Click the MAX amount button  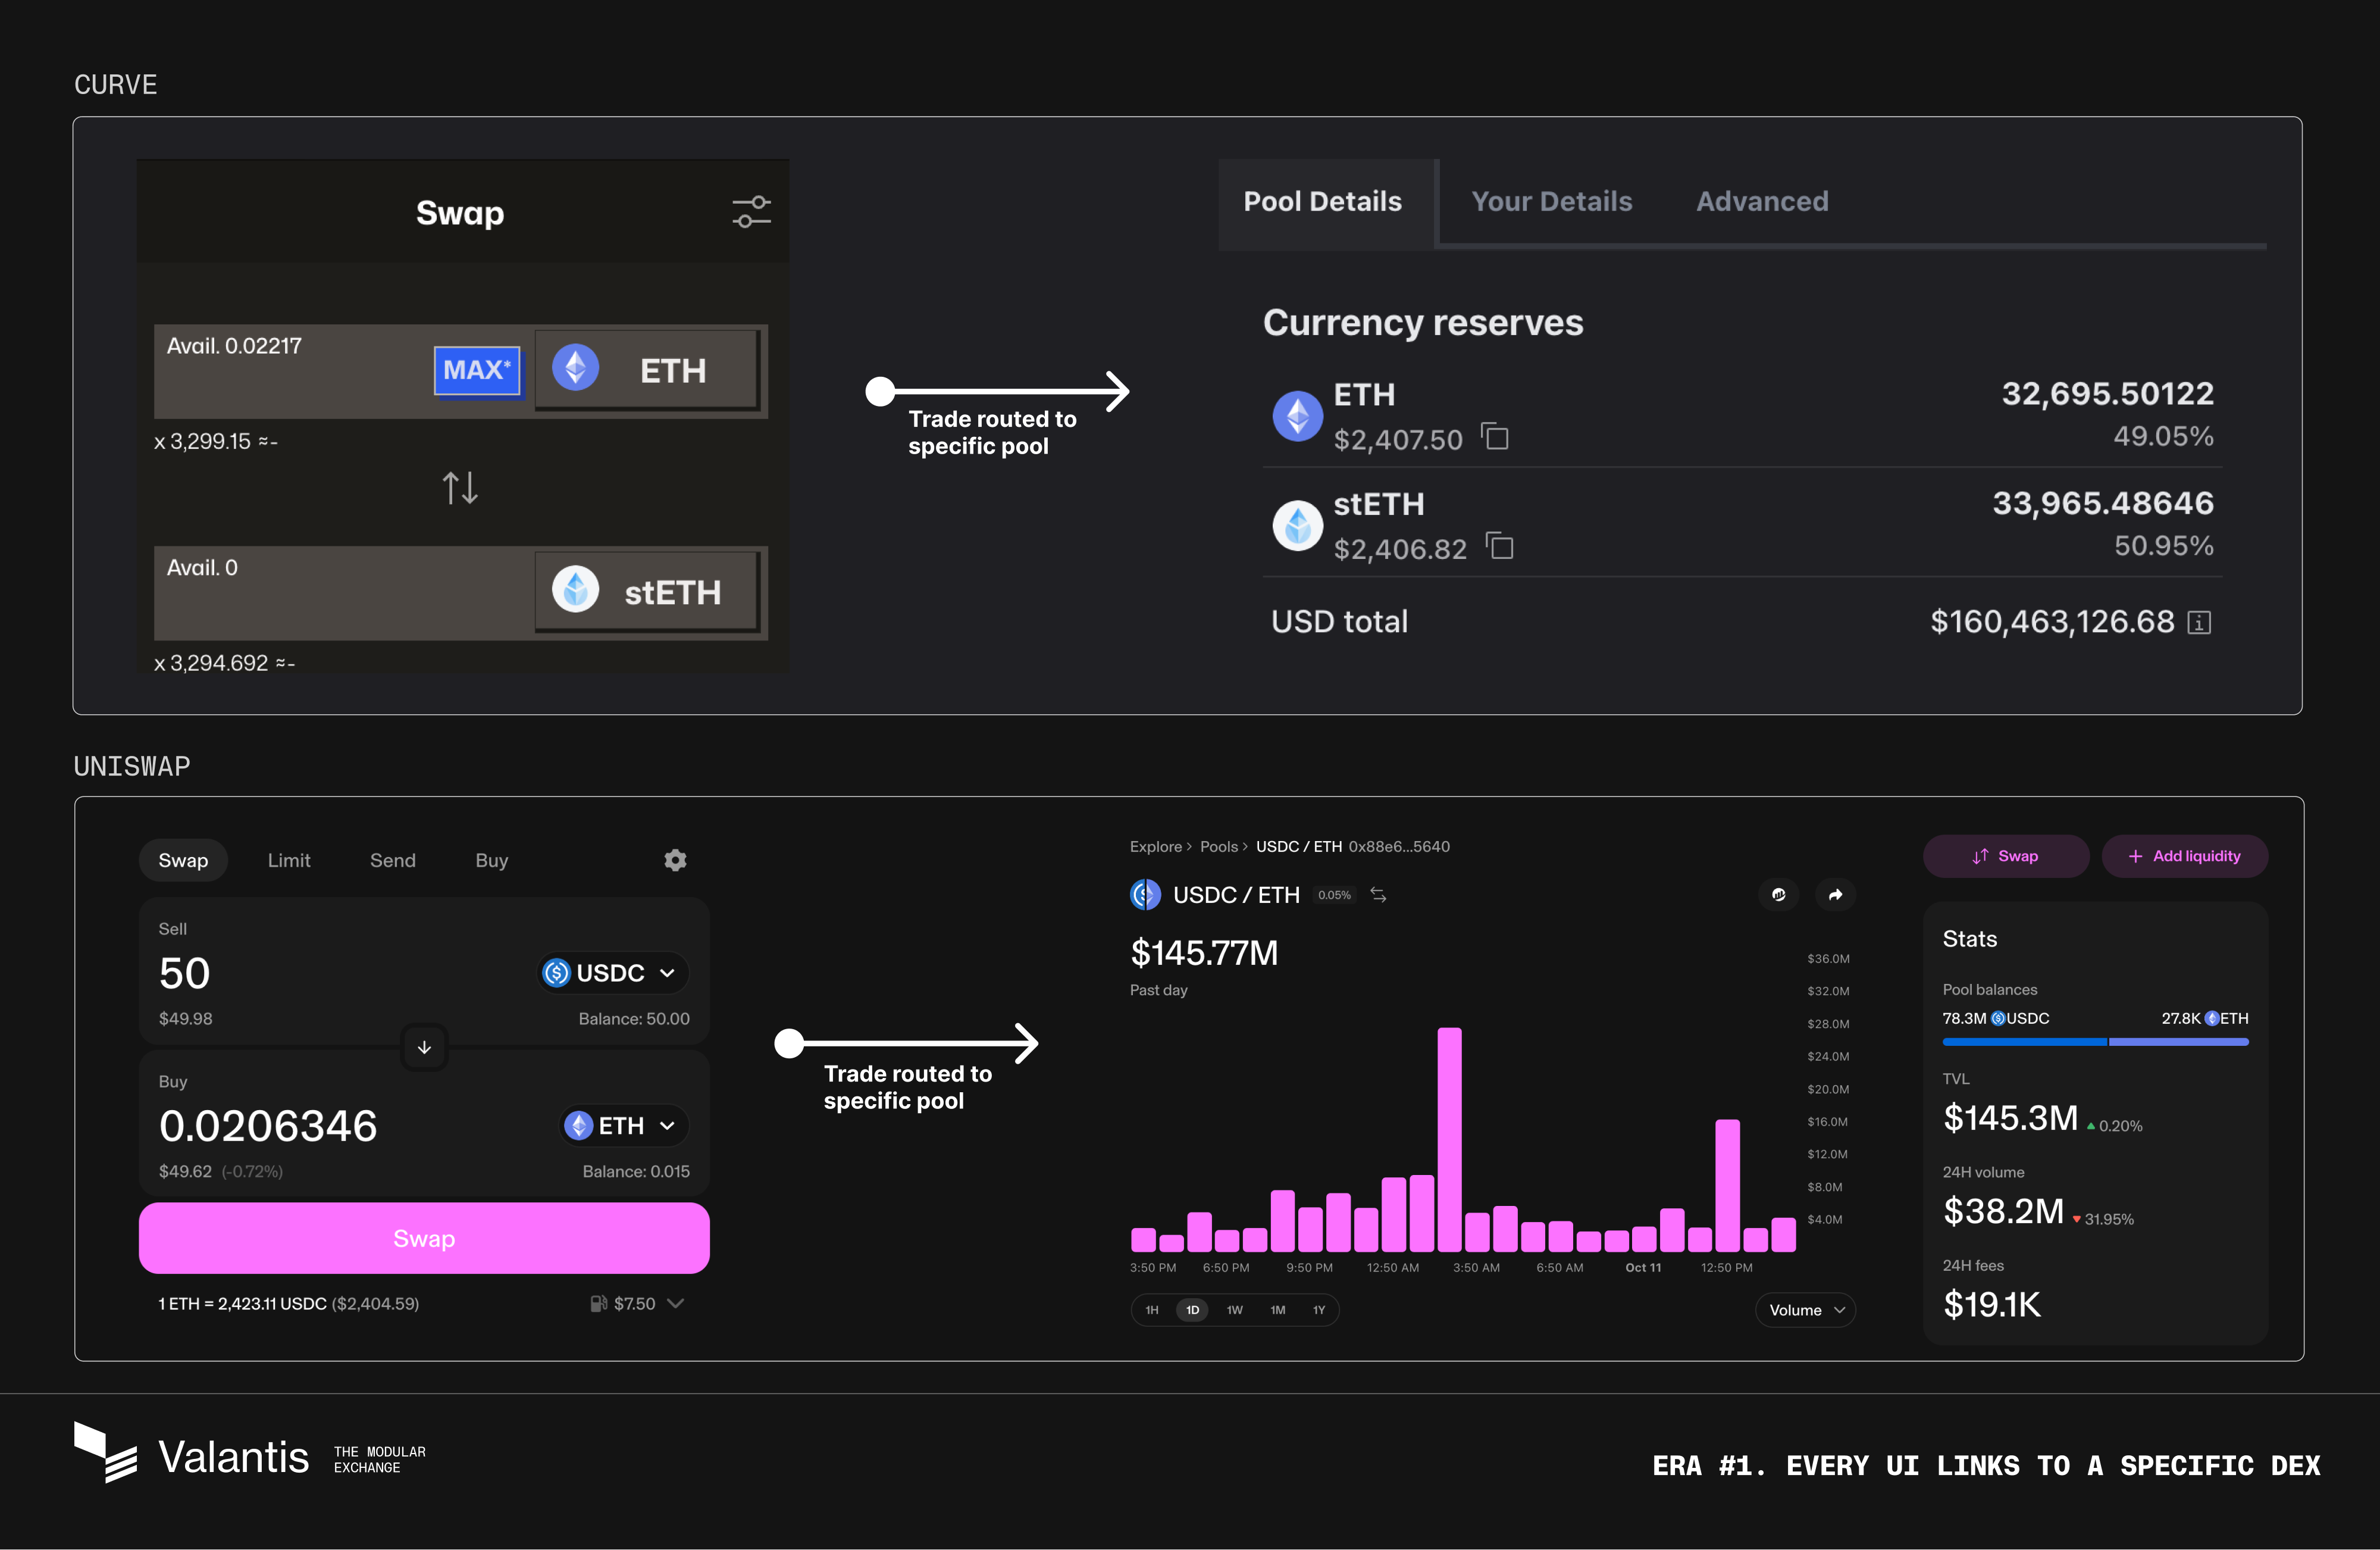[x=477, y=370]
